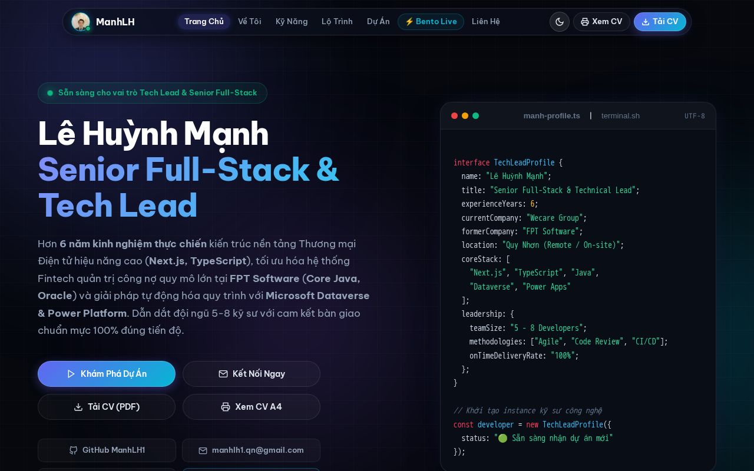
Task: Switch to the terminal.sh tab
Action: (620, 116)
